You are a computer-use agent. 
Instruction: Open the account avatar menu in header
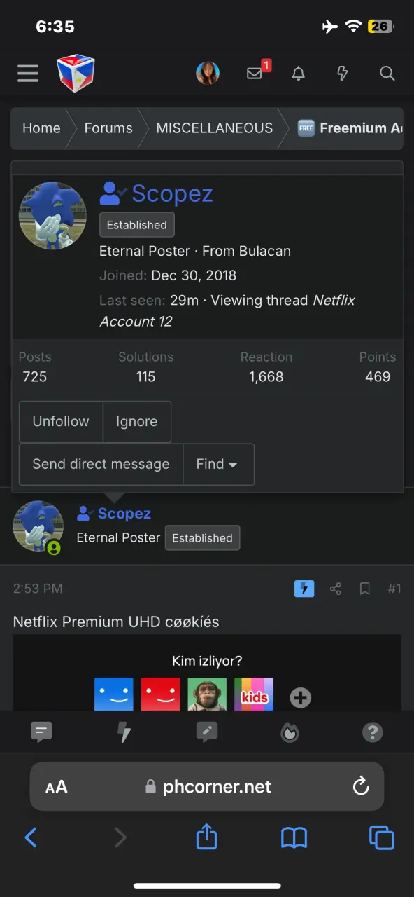pyautogui.click(x=208, y=73)
